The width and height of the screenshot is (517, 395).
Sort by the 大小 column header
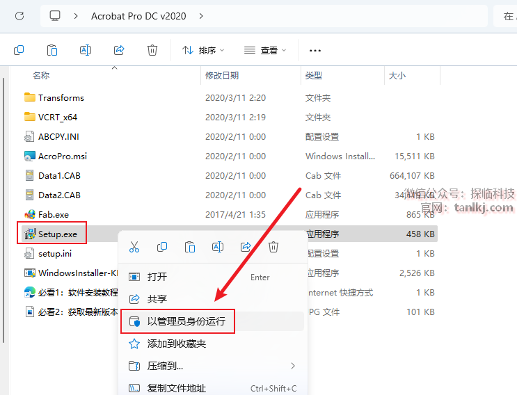[x=397, y=75]
